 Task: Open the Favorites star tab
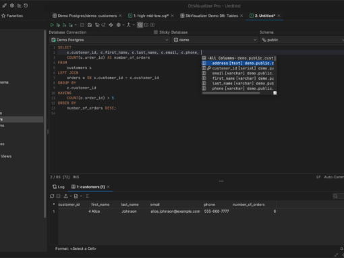point(12,16)
